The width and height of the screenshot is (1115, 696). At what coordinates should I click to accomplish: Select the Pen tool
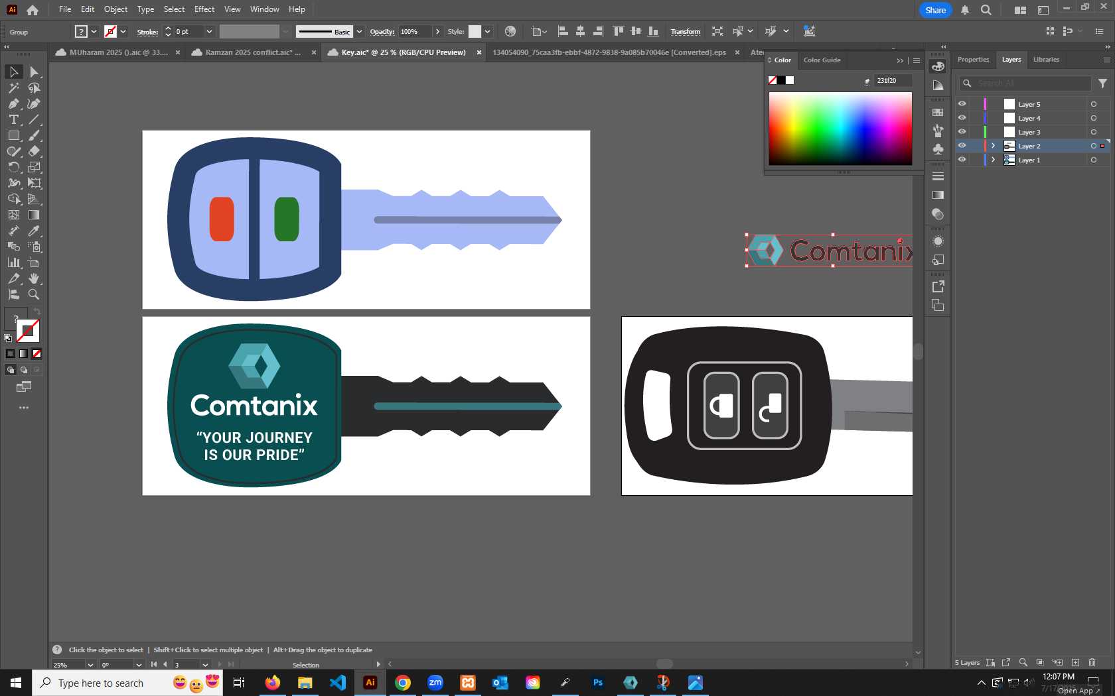13,103
